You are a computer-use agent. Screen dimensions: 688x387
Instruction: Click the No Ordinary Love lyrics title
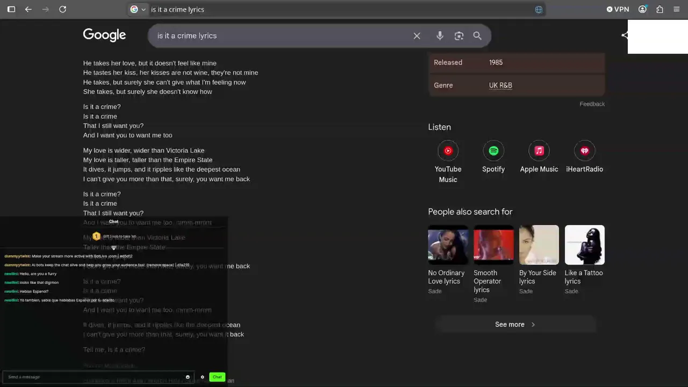pyautogui.click(x=446, y=277)
